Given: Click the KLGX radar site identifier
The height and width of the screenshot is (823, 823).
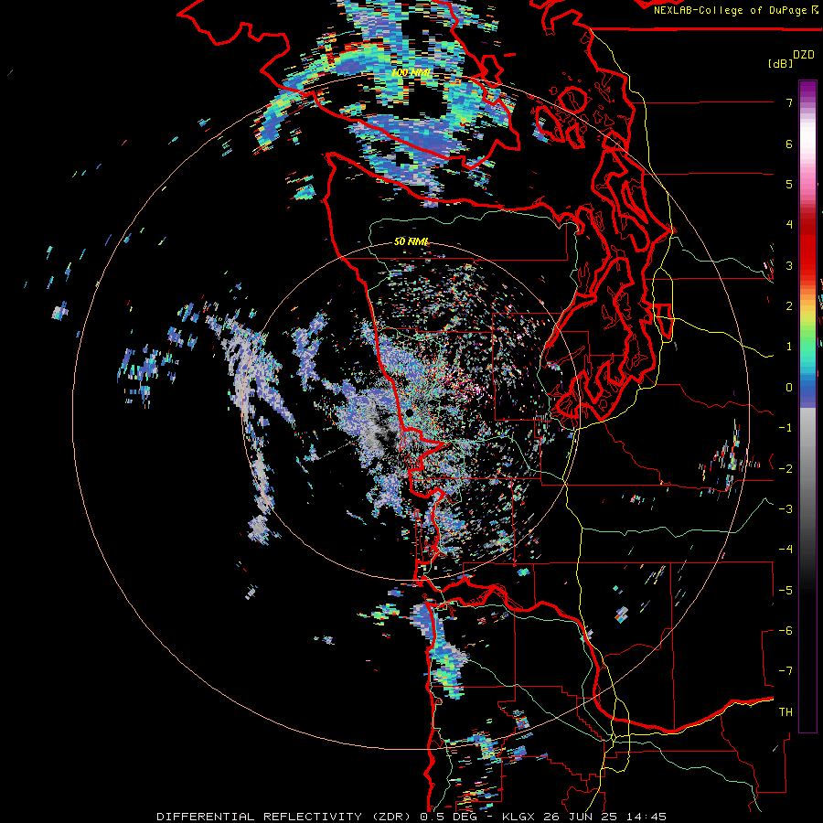Looking at the screenshot, I should tap(519, 817).
